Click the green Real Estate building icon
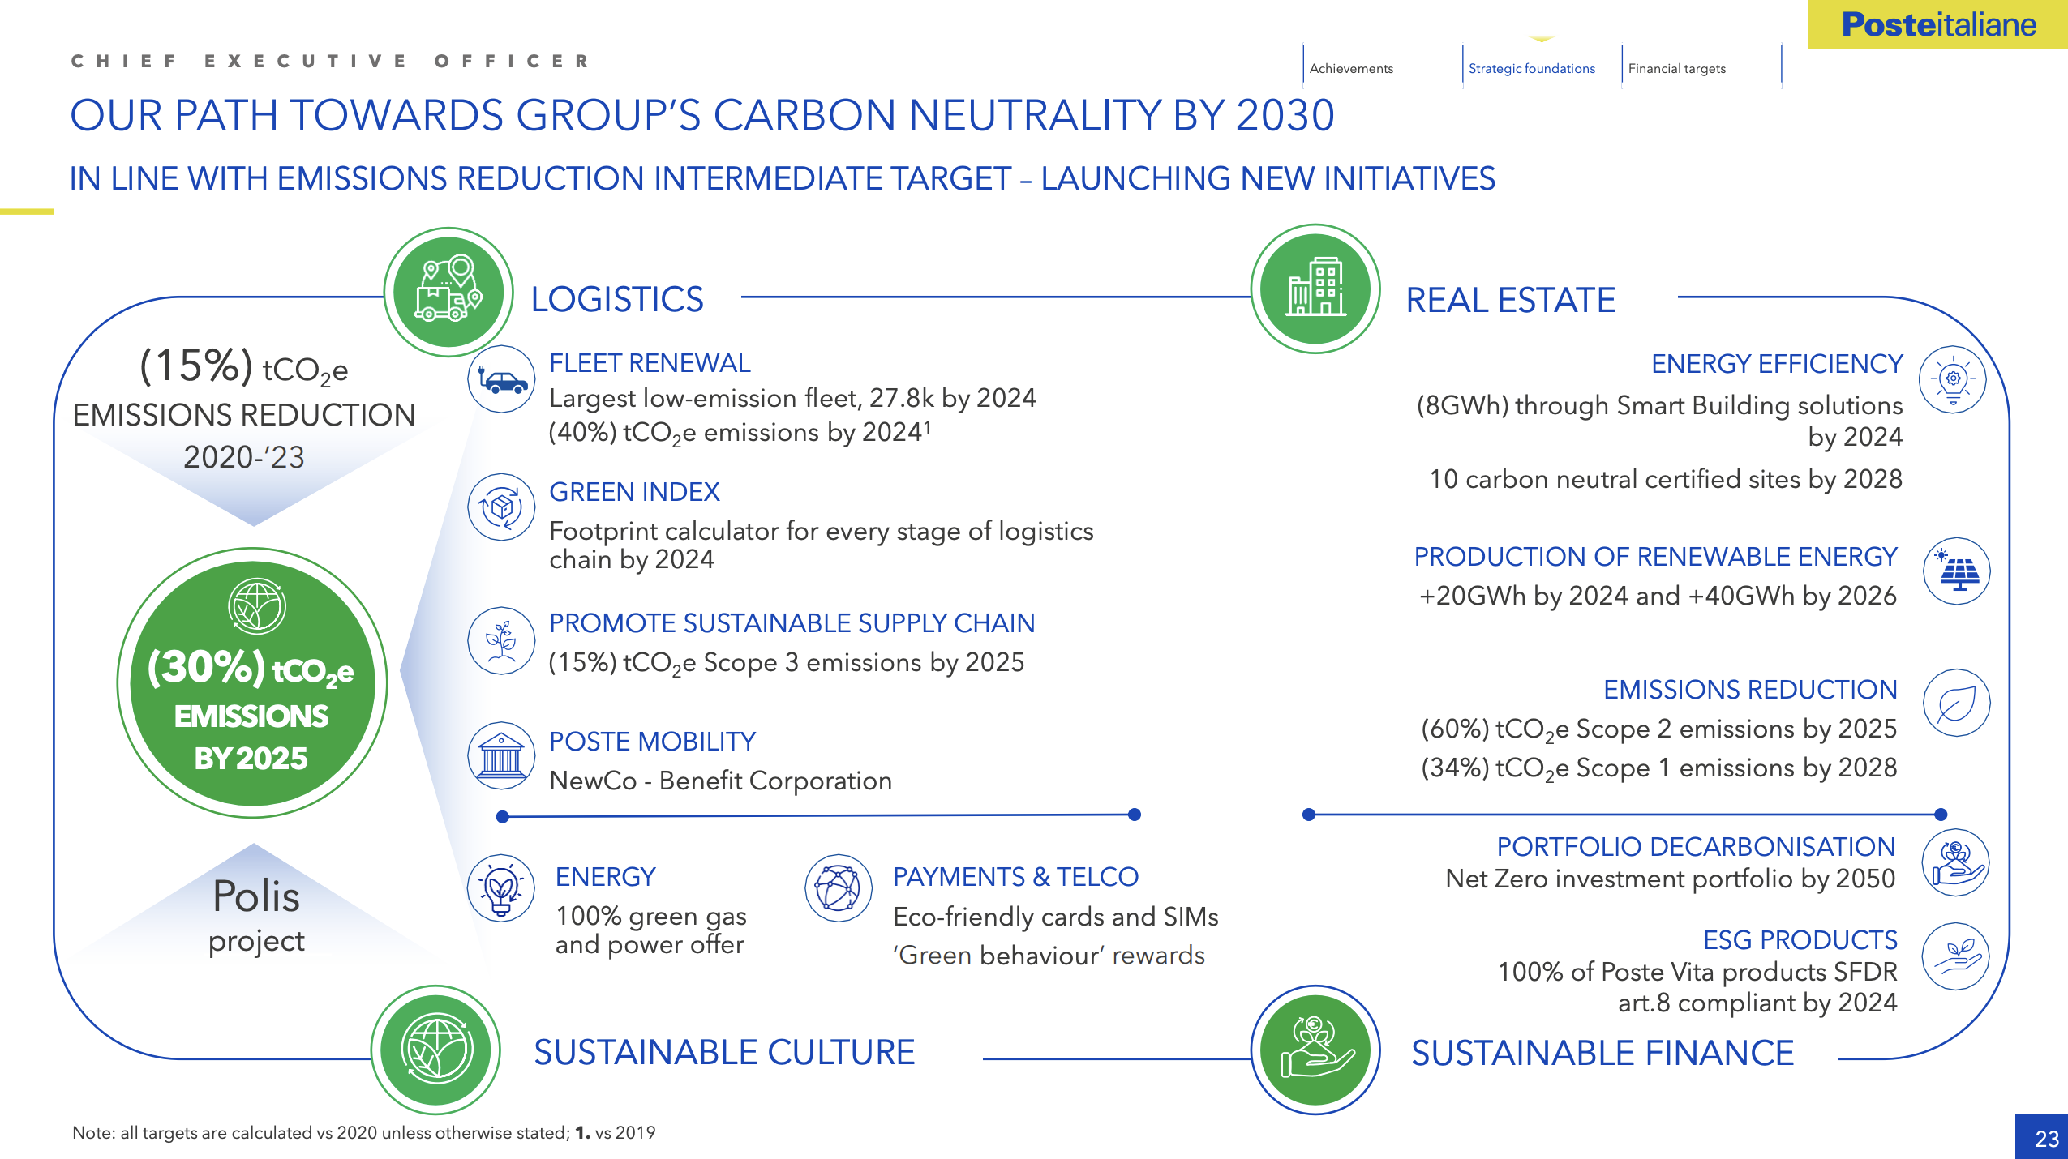Screen dimensions: 2068x1159 1315,289
